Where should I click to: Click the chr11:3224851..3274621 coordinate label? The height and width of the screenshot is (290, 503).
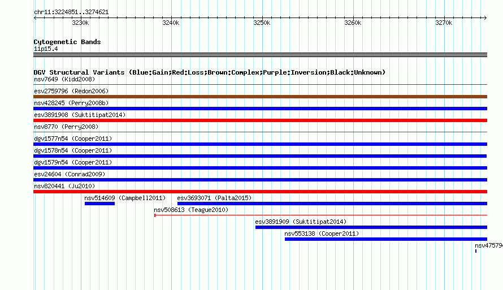pyautogui.click(x=71, y=12)
